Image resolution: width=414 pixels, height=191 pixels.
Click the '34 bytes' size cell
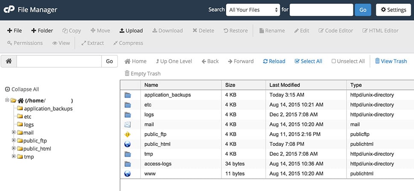tap(235, 164)
